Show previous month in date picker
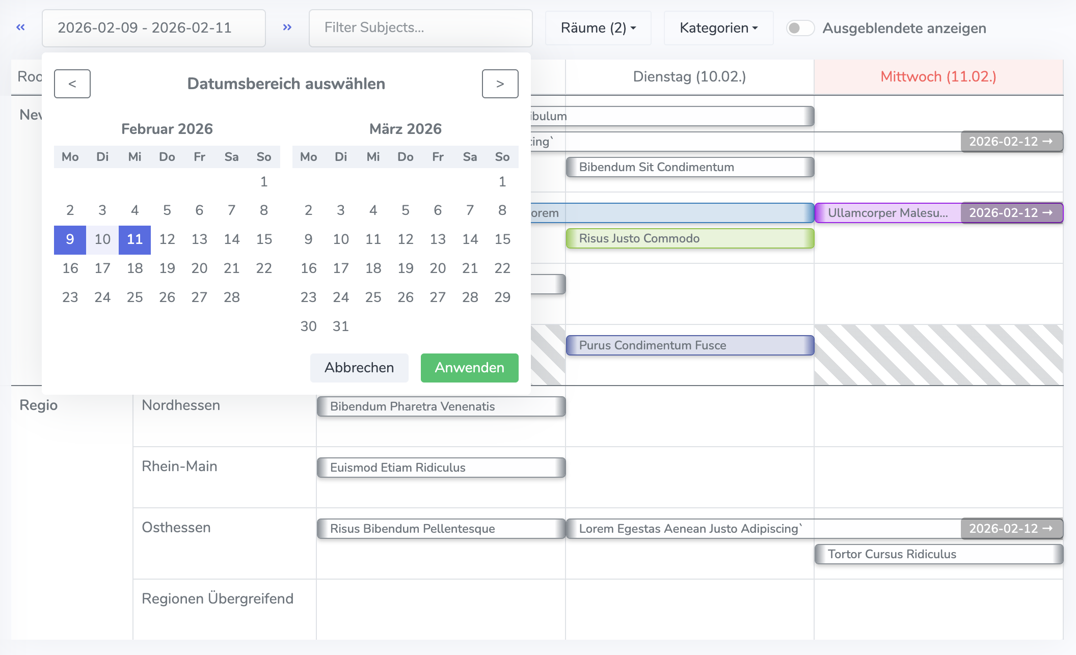The width and height of the screenshot is (1076, 655). click(x=72, y=84)
